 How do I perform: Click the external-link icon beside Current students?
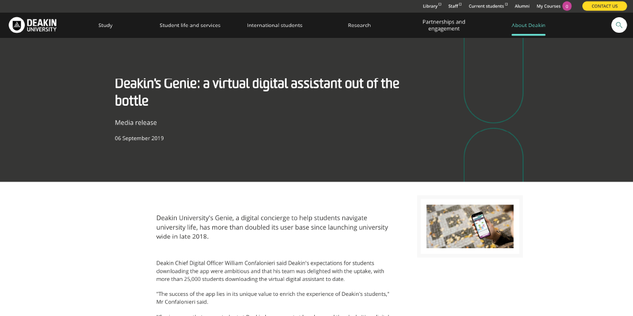tap(506, 5)
